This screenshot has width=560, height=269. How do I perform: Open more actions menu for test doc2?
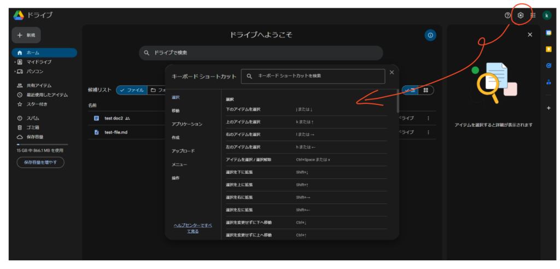point(428,118)
